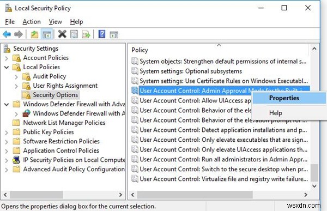The width and height of the screenshot is (327, 211).
Task: Open the File menu
Action: [x=10, y=22]
